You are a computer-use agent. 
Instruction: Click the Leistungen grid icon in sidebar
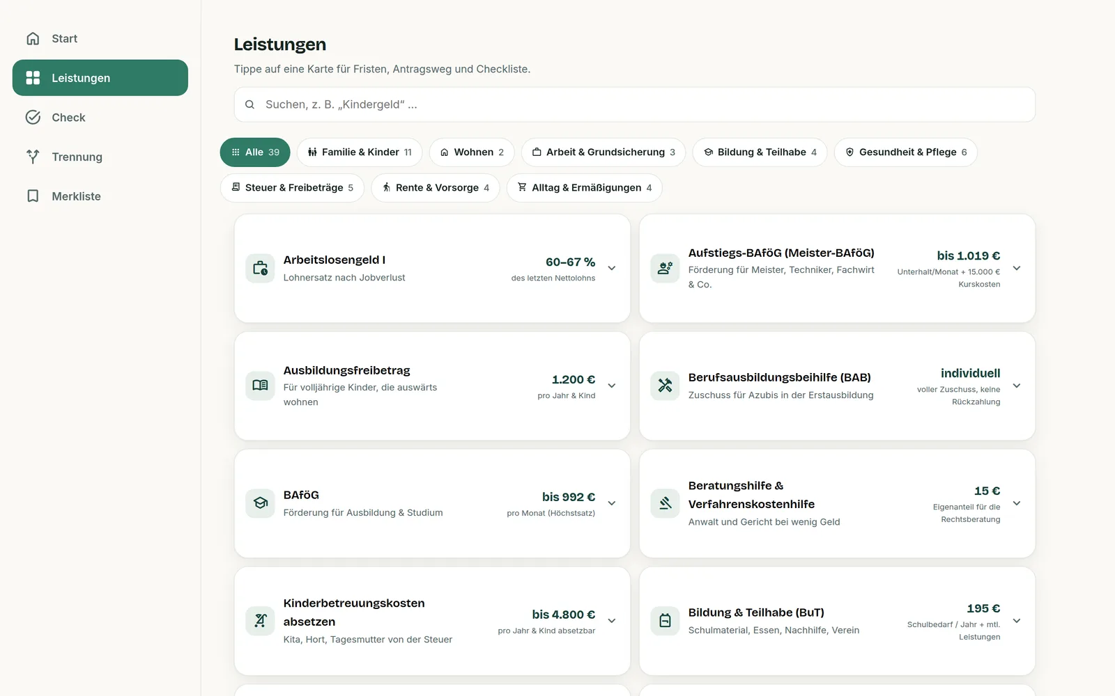pos(33,78)
